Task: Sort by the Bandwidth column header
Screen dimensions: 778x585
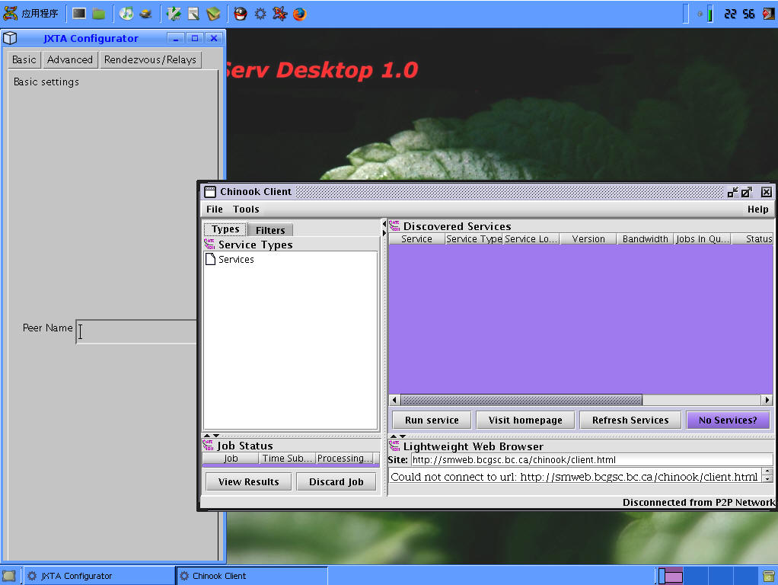Action: pos(646,239)
